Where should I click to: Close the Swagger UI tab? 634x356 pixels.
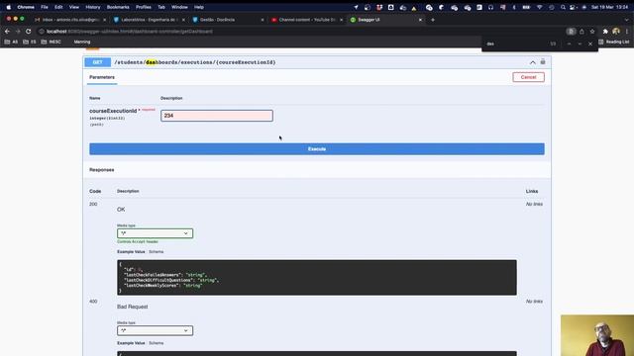[x=420, y=20]
